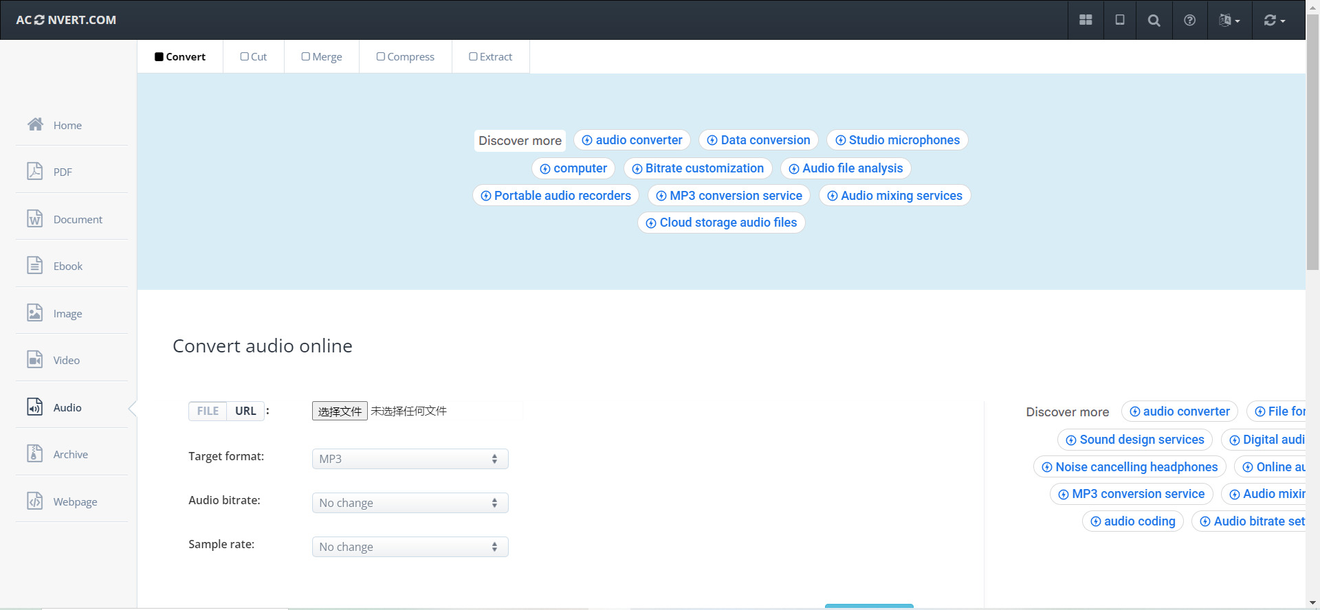
Task: Click the top banner 'MP3 conversion service' tag
Action: pos(729,196)
